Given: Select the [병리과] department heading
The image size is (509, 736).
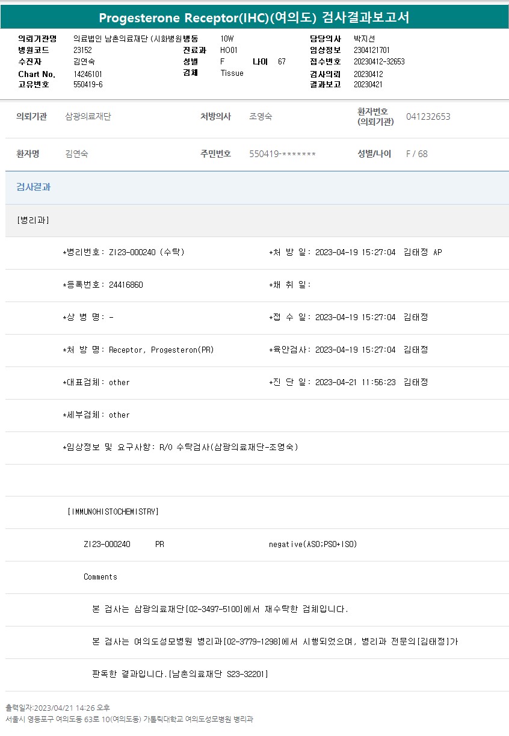Looking at the screenshot, I should (x=33, y=220).
